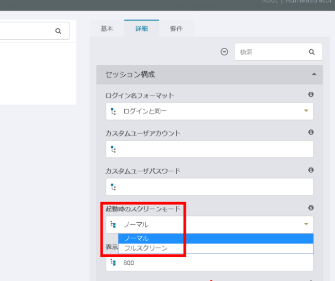This screenshot has width=335, height=281.
Task: Click the info icon for ログイン名フォーマット
Action: tap(311, 95)
